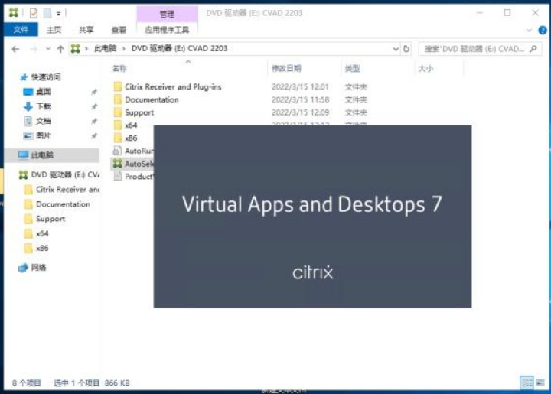This screenshot has height=394, width=551.
Task: Open Documentation folder in navigation tree
Action: click(57, 204)
